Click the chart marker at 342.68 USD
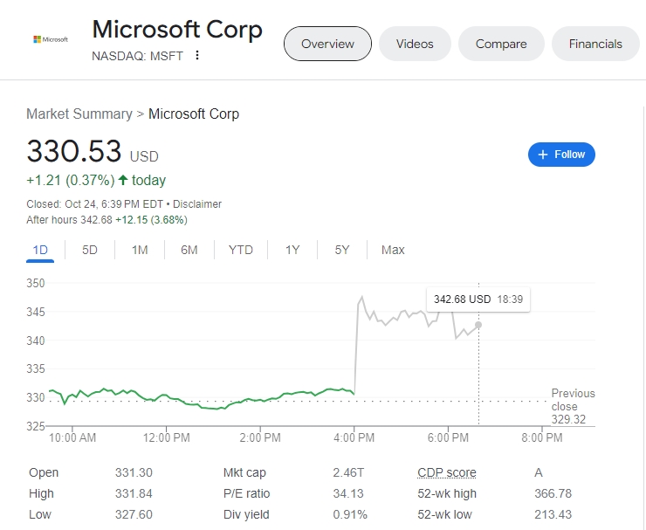This screenshot has width=646, height=530. [478, 324]
